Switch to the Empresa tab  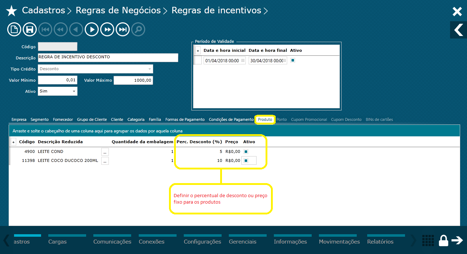tap(19, 119)
